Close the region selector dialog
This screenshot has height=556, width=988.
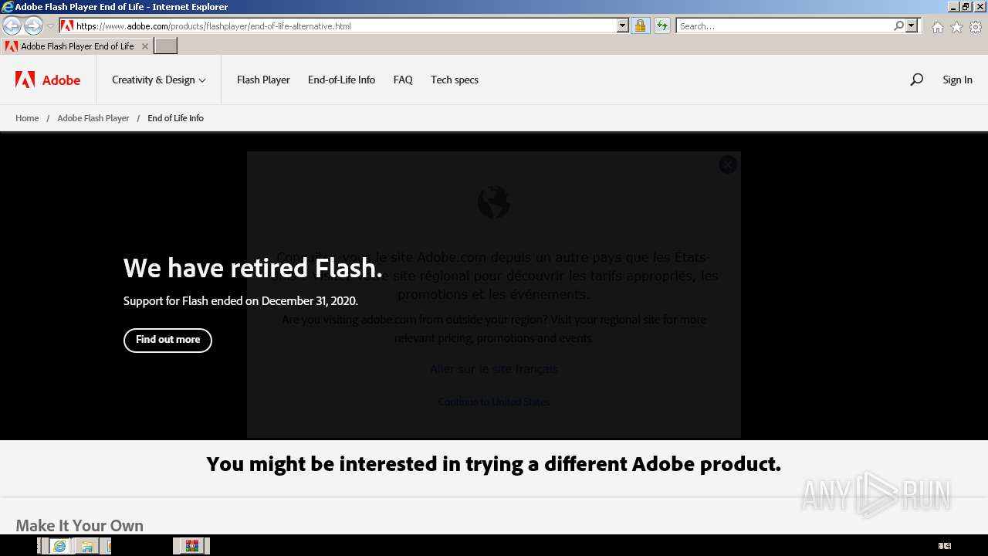point(727,164)
